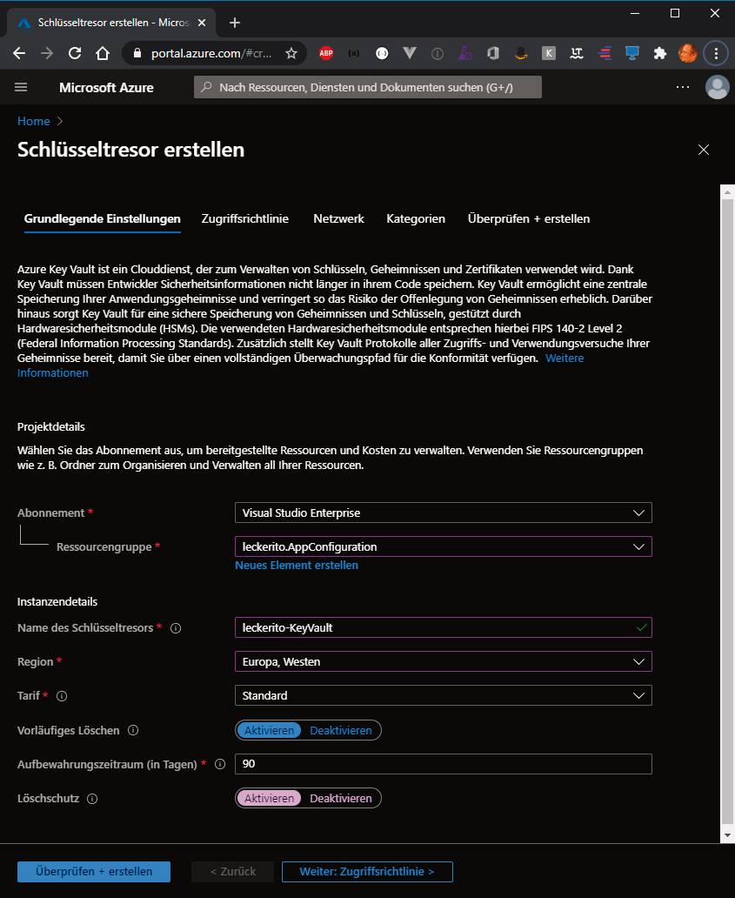This screenshot has height=898, width=735.
Task: Switch to the Zugriffsrichtlinie tab
Action: (x=245, y=218)
